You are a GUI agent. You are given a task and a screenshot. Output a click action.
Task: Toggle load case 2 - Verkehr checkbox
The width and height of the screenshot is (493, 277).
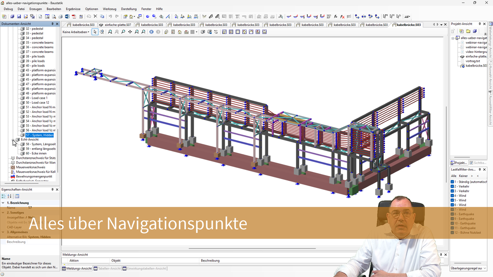pos(452,187)
